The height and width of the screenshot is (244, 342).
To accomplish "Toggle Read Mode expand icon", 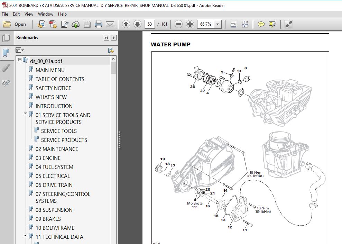I will click(288, 24).
